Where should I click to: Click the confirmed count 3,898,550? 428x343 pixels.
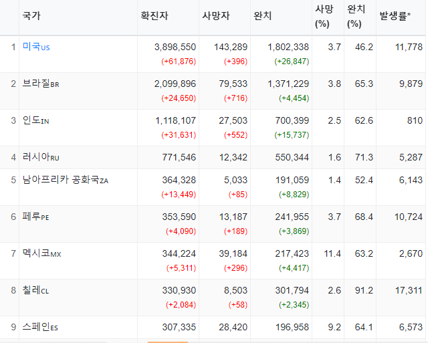click(x=175, y=47)
